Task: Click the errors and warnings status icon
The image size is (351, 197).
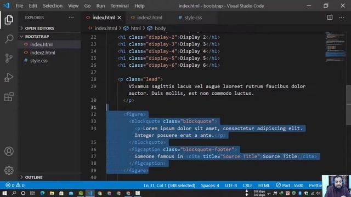Action: tap(15, 185)
